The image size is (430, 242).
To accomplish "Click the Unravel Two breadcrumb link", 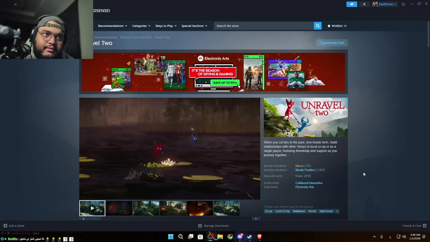I will [x=162, y=37].
